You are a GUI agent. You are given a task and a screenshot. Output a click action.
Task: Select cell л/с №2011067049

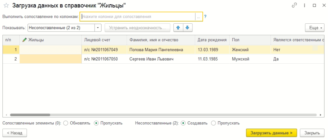(104, 50)
